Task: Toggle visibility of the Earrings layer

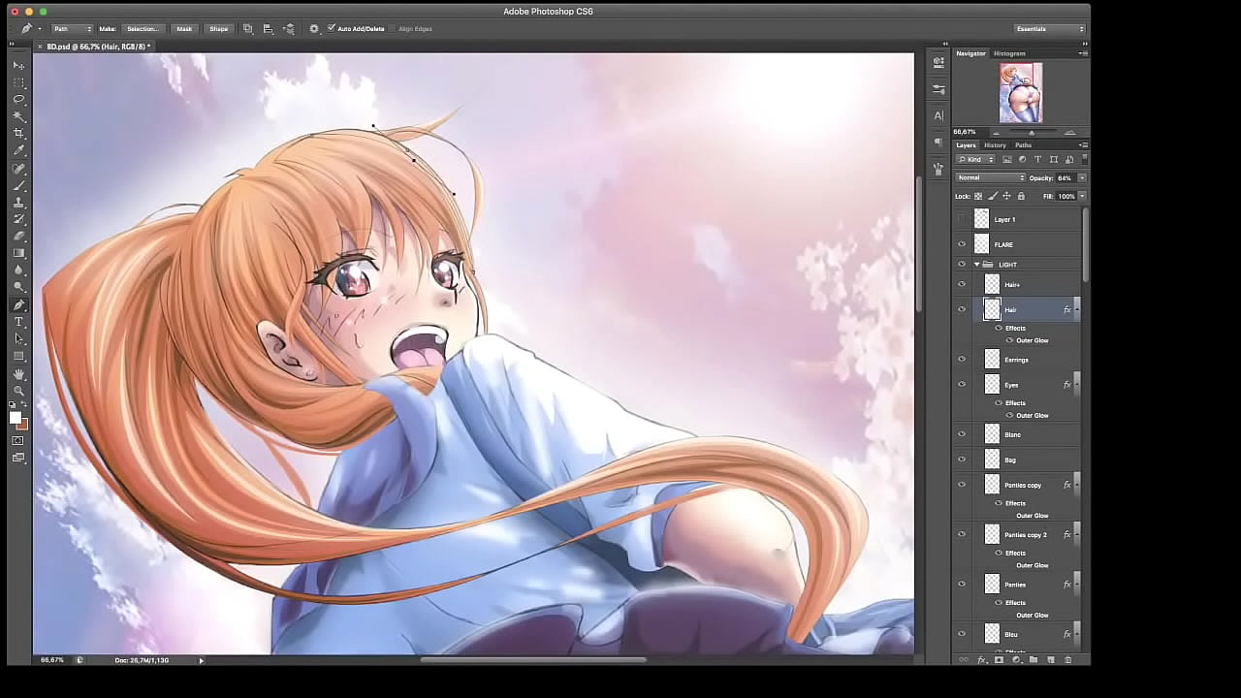Action: 962,360
